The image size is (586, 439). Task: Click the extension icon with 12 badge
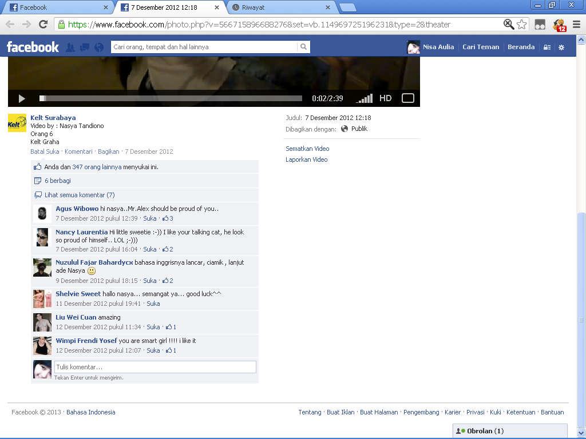(x=560, y=25)
